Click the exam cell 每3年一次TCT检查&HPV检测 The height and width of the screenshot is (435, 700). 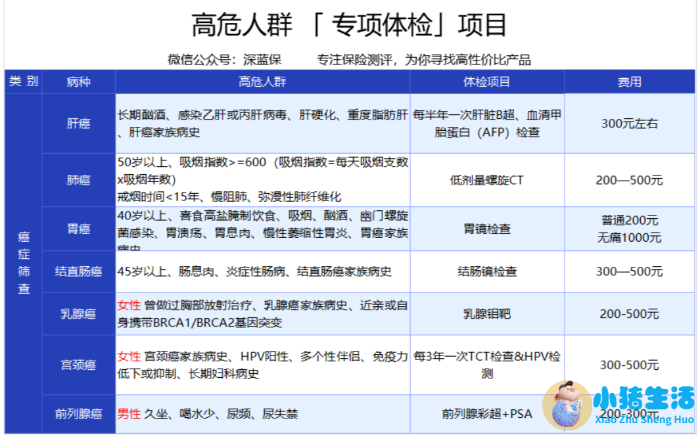(487, 365)
